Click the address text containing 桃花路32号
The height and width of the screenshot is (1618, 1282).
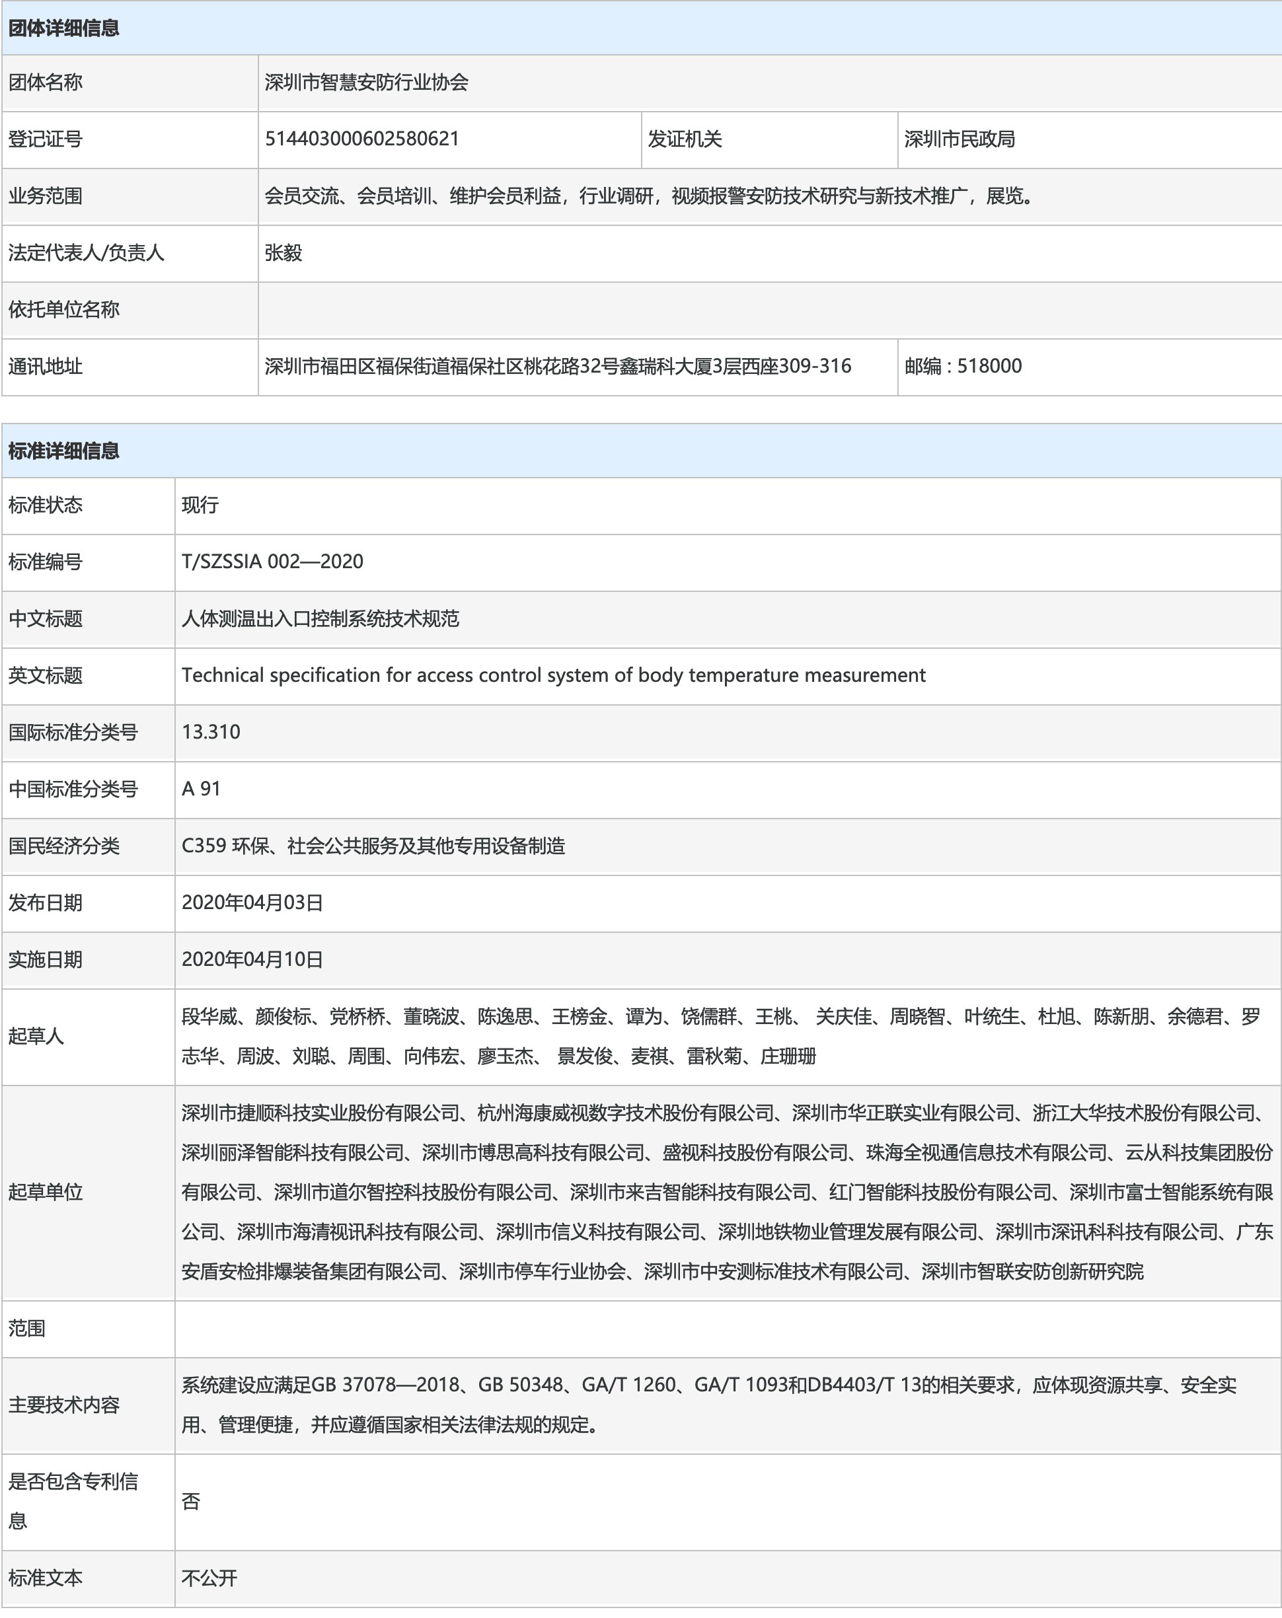coord(558,366)
